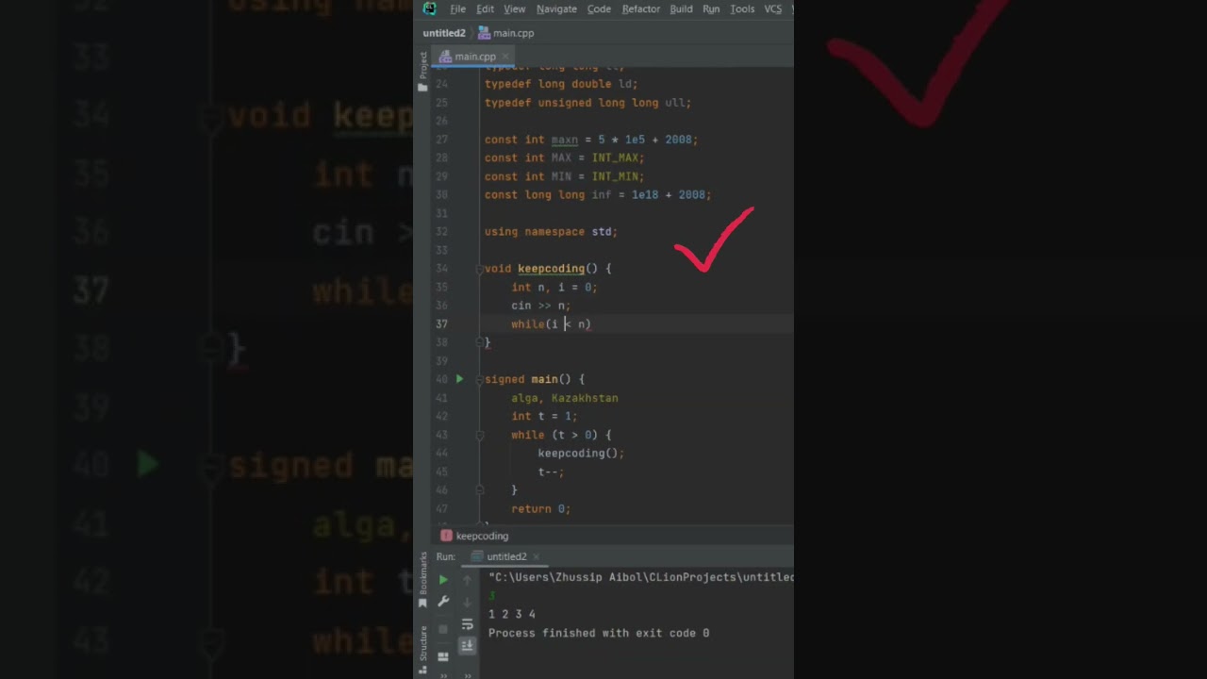Click main.cpp in the navigation breadcrumb

[x=506, y=33]
